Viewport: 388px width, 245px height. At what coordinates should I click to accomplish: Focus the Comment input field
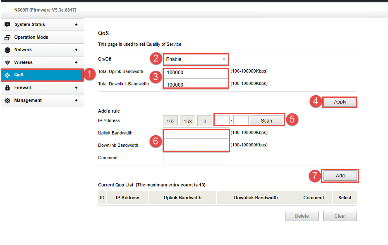(x=196, y=158)
